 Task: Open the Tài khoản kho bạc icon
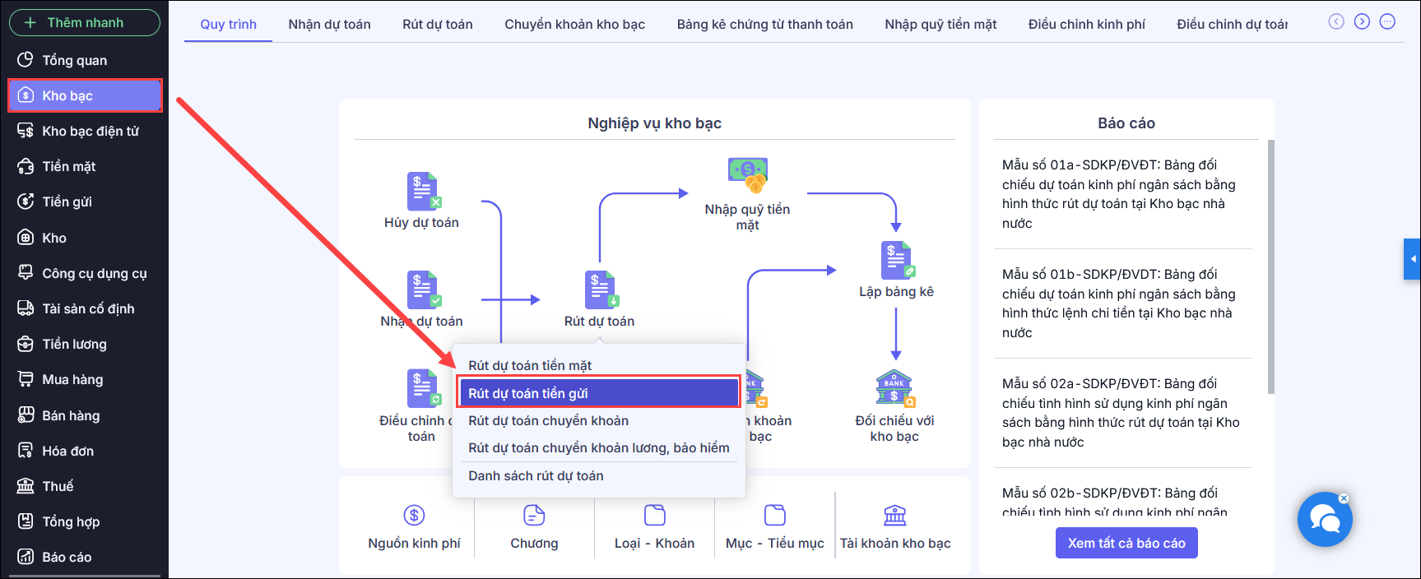[x=894, y=516]
